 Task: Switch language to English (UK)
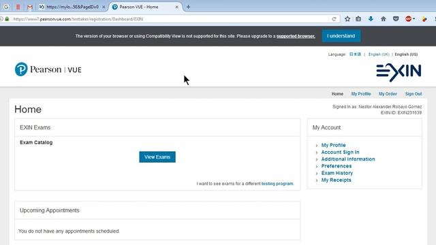tap(379, 54)
